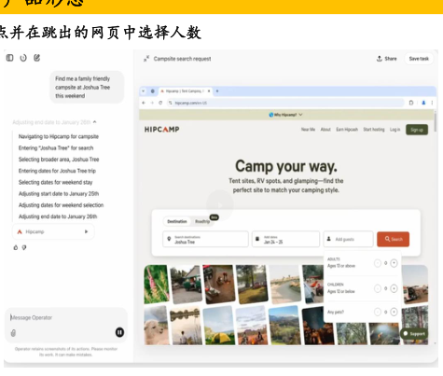Screen dimensions: 443x376
Task: Click the thumbs up feedback icon
Action: pos(16,247)
